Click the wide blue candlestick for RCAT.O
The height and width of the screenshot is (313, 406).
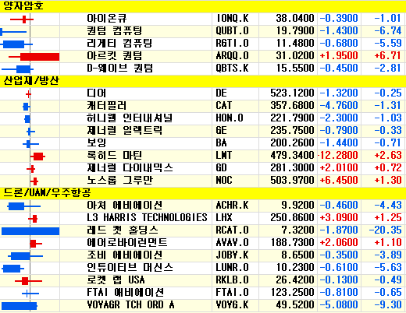pos(30,231)
